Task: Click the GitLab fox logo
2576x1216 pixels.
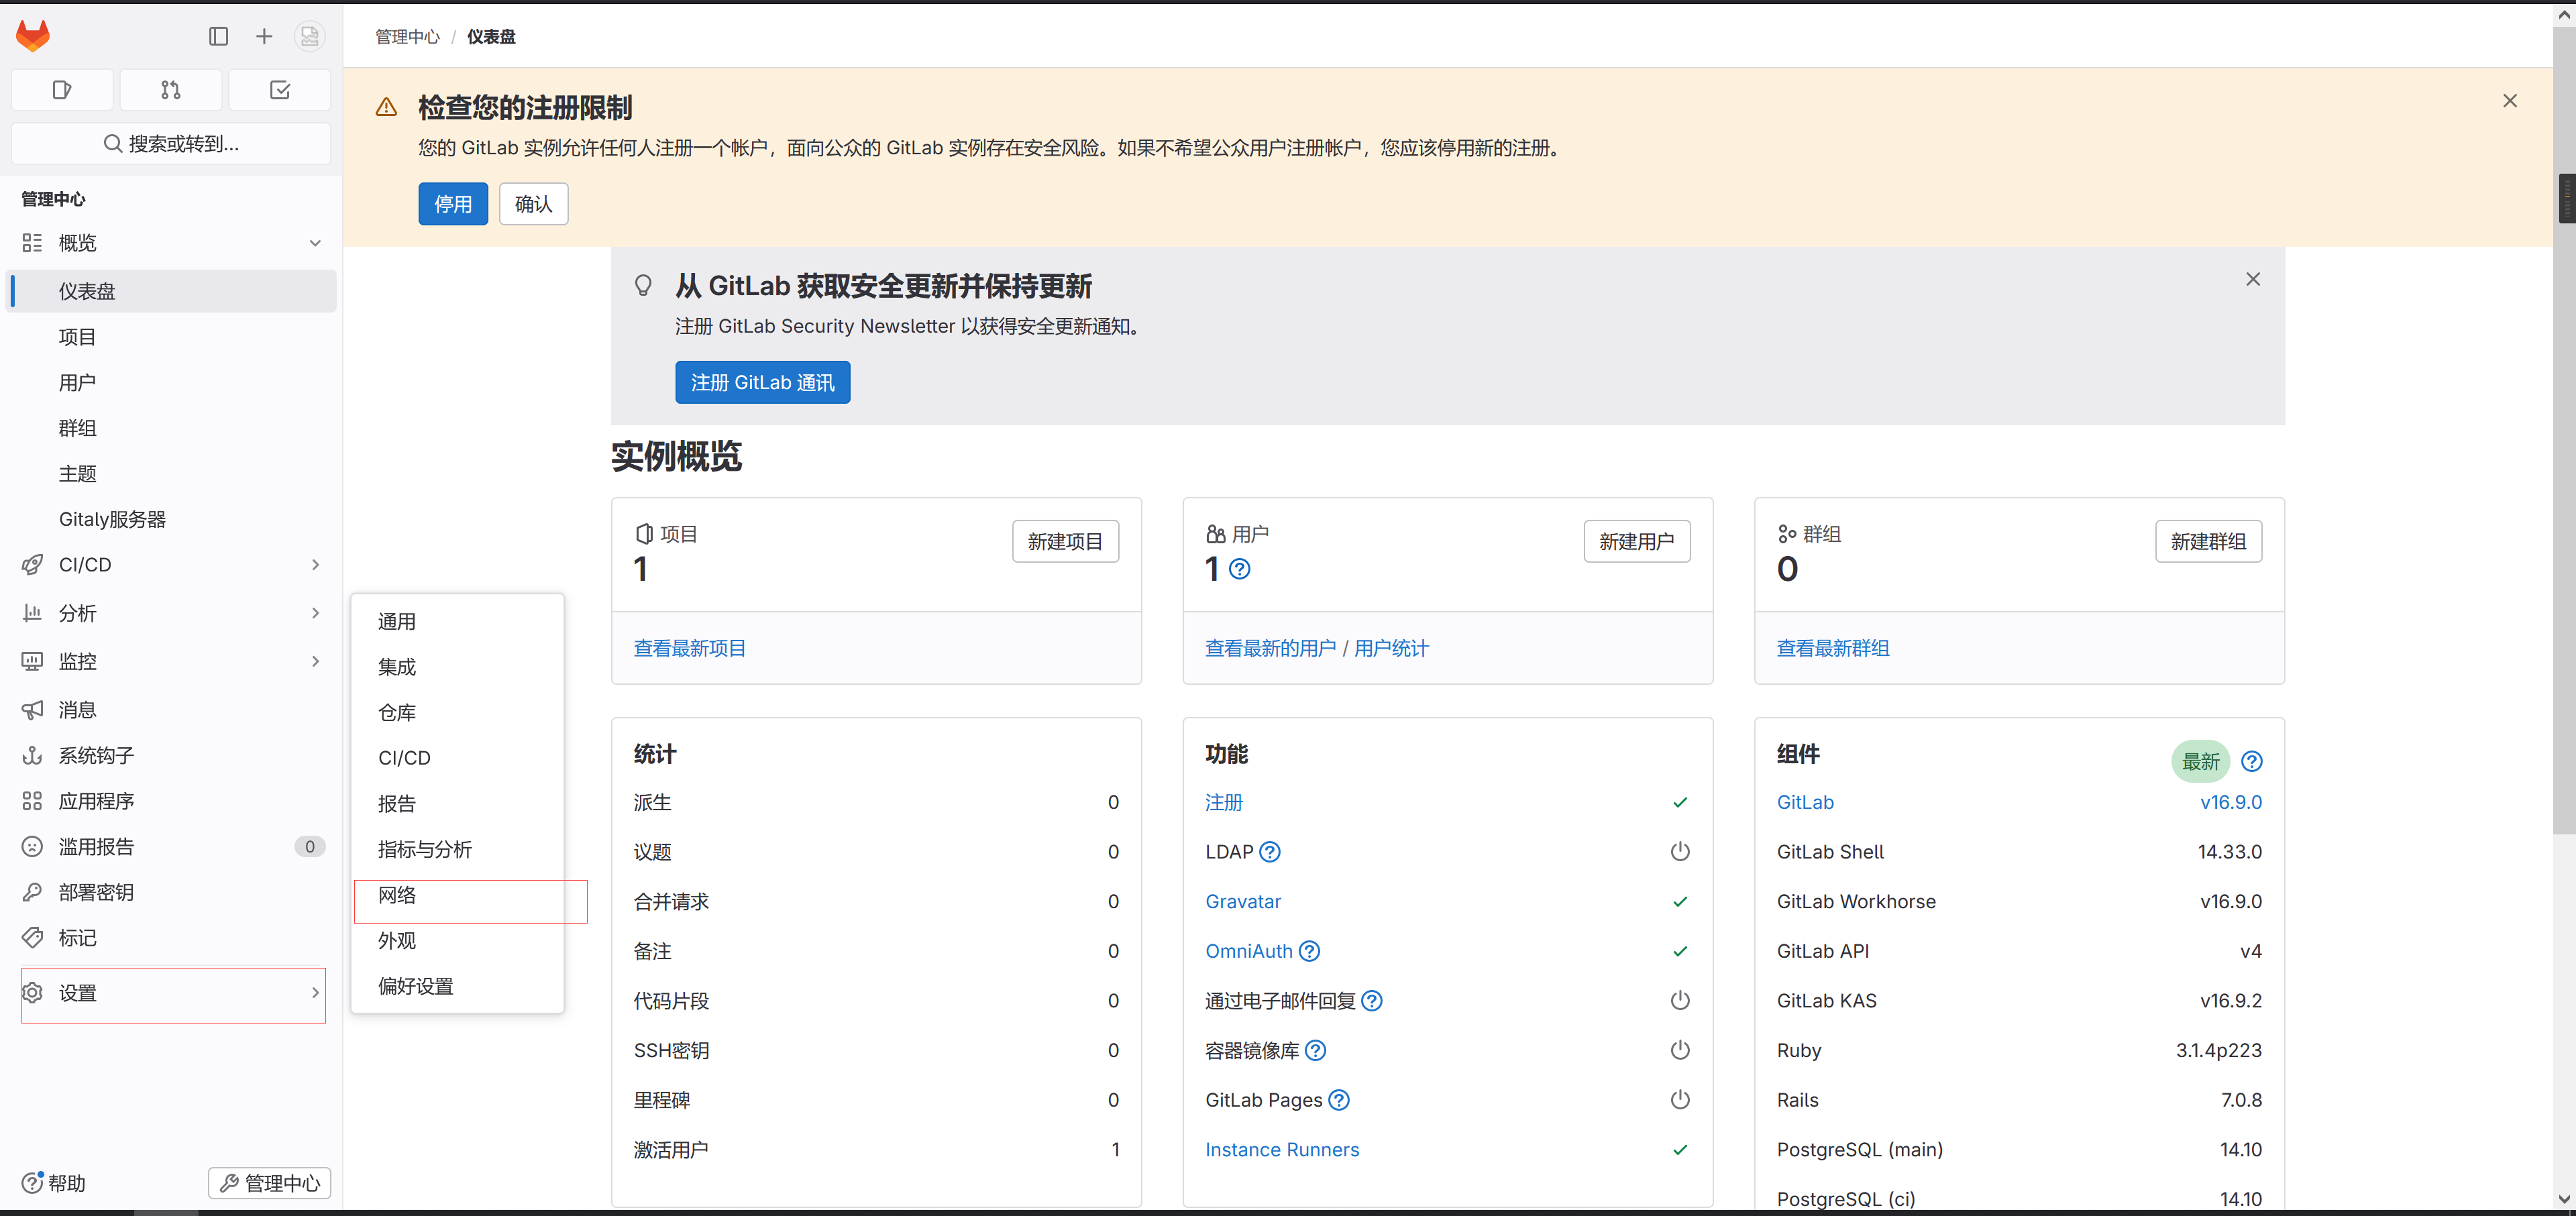Action: point(33,36)
